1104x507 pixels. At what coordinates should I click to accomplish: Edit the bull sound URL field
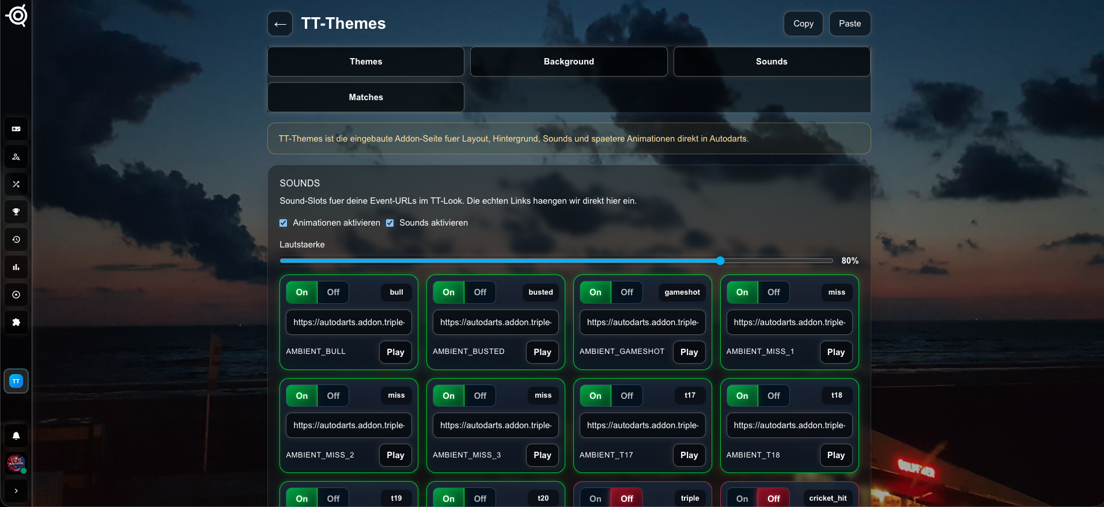(349, 322)
